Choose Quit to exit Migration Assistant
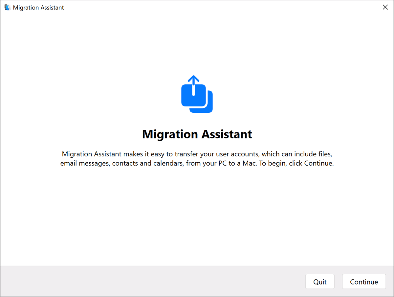Screen dimensions: 394x297 [320, 282]
